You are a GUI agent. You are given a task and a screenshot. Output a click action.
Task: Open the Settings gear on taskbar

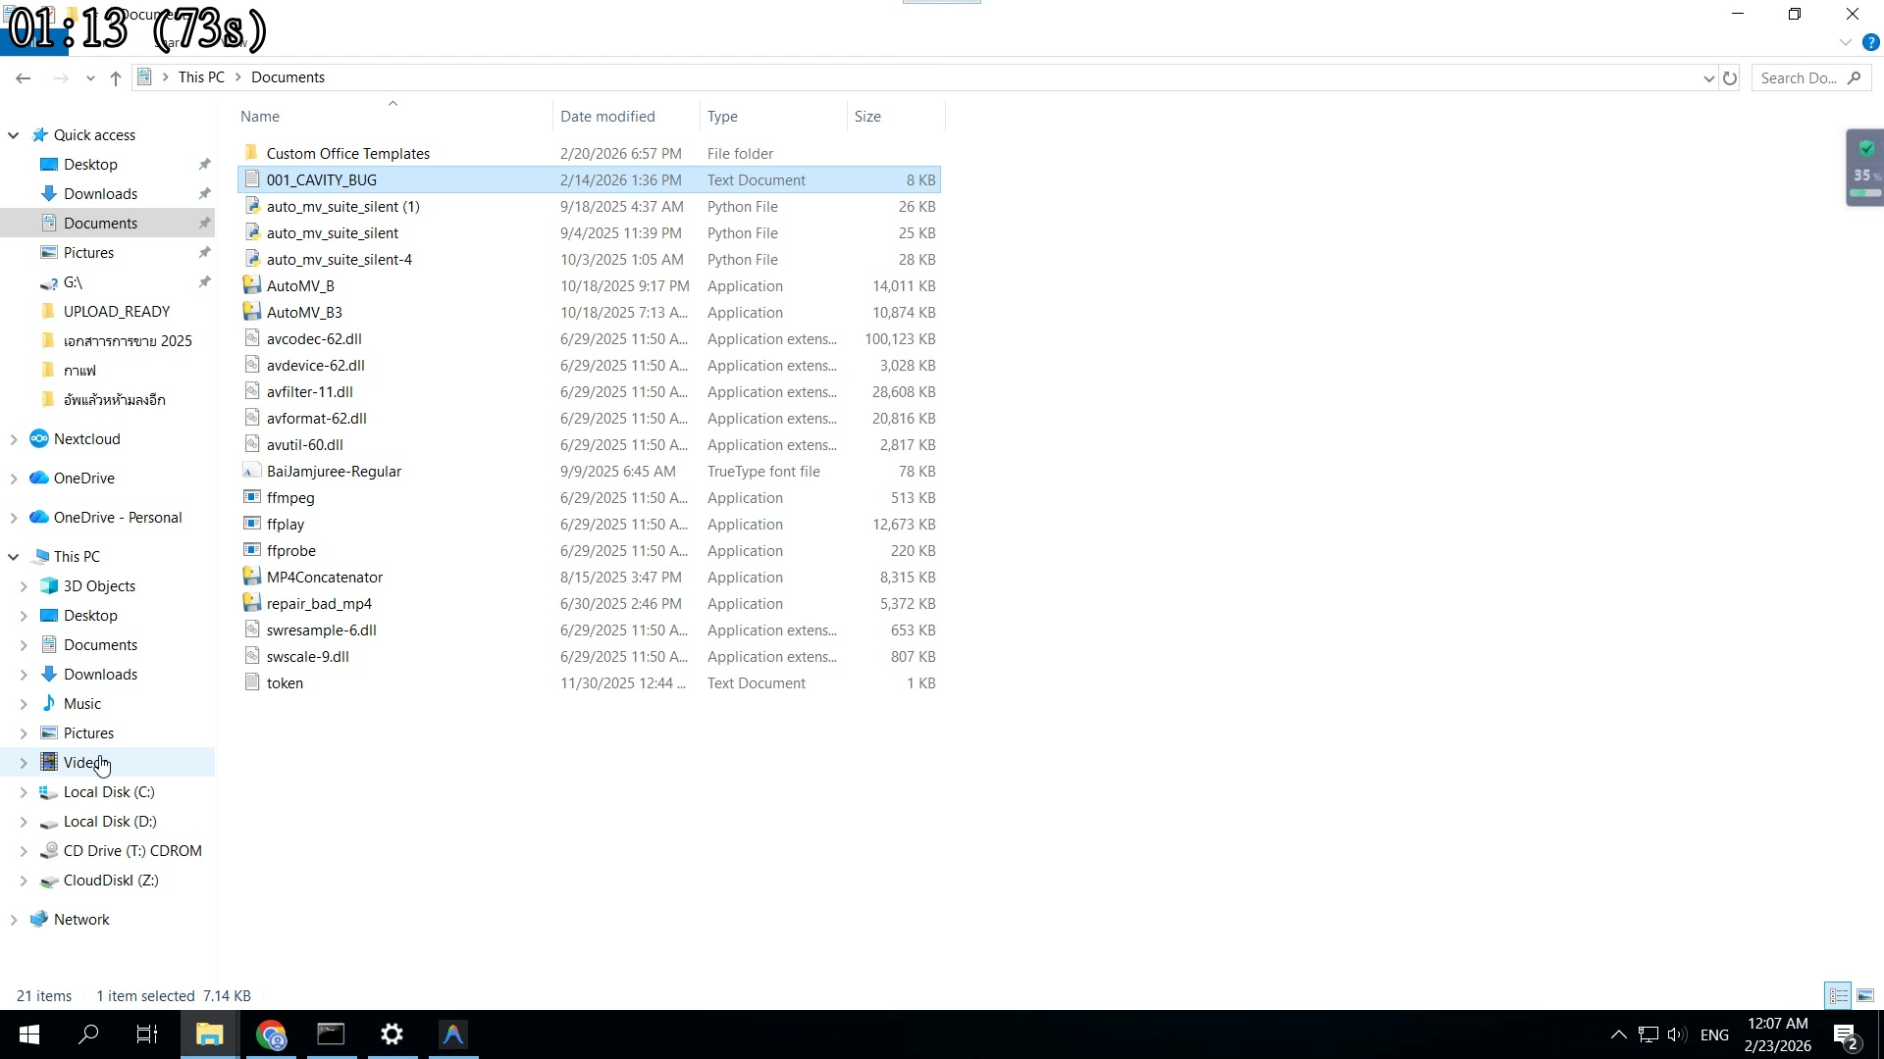tap(392, 1034)
